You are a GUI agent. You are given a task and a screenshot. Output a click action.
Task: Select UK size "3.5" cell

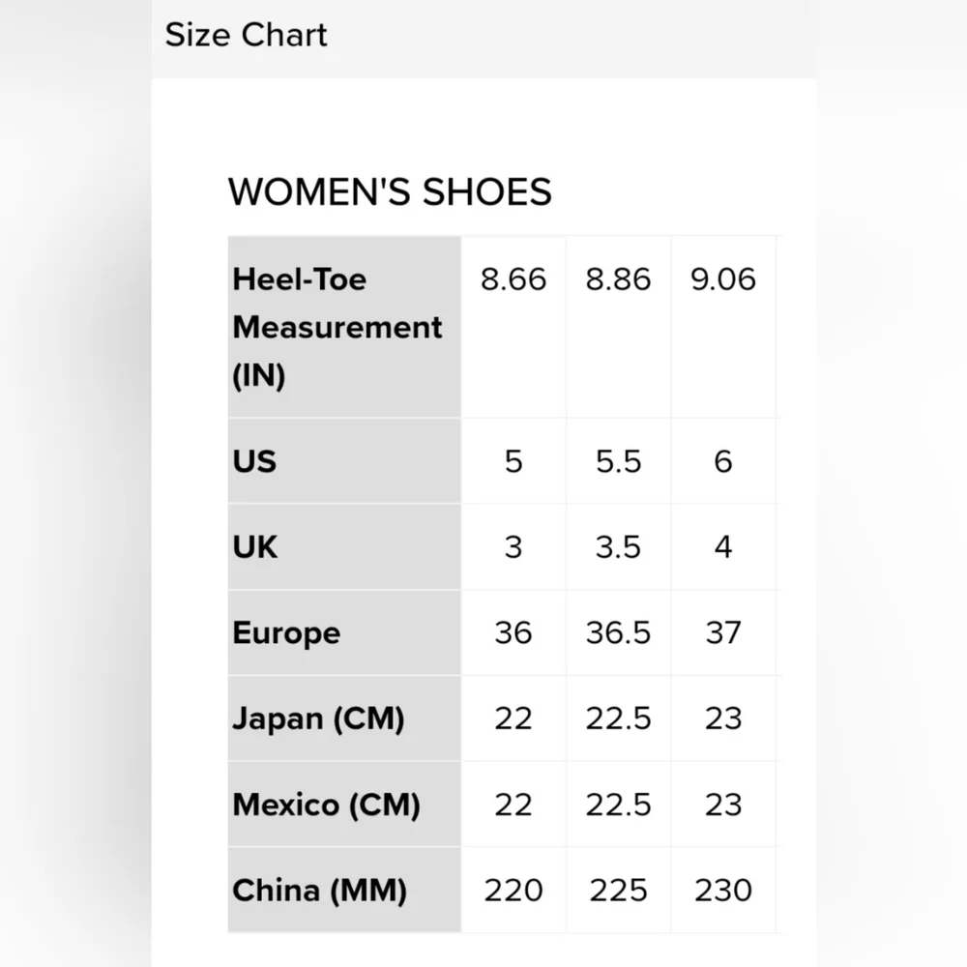pos(618,547)
